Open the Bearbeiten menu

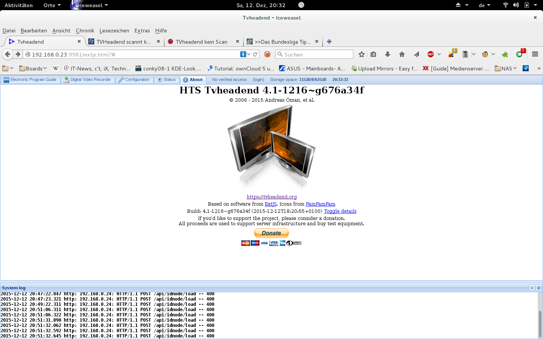point(34,31)
